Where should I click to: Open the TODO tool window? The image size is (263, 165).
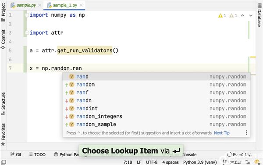tap(37, 154)
